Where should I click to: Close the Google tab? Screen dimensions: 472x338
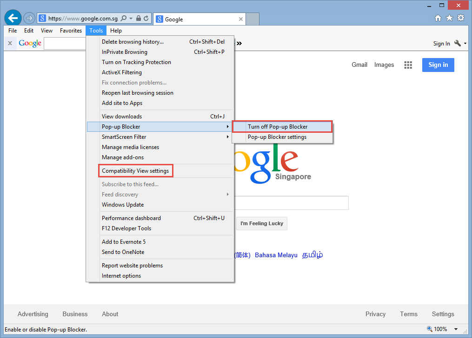coord(241,19)
